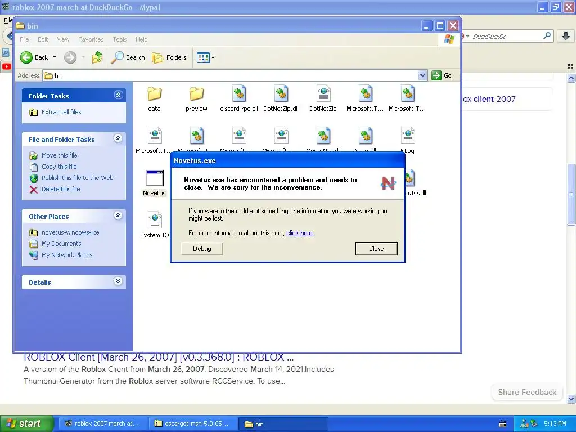Viewport: 576px width, 432px height.
Task: Click Close in the Novetus.exe error dialog
Action: [376, 249]
